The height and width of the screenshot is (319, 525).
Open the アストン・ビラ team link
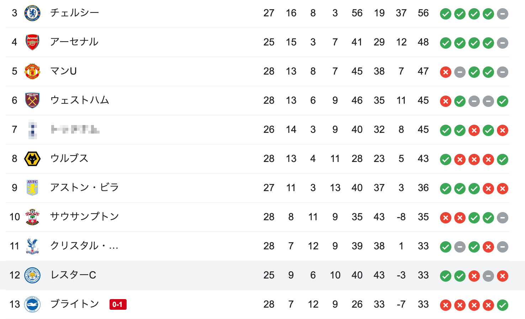(x=84, y=188)
